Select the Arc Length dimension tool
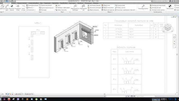This screenshot has width=179, height=101. point(7,8)
